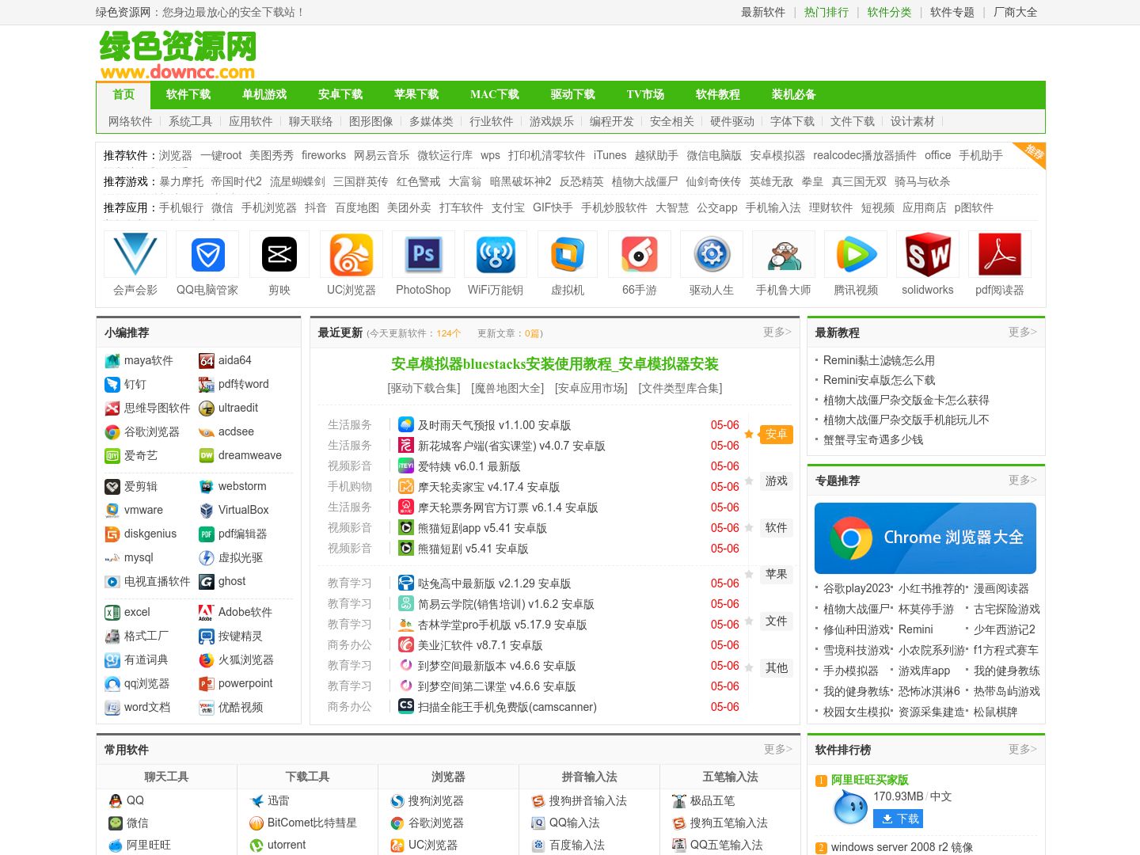
Task: Open the Chrome 浏览器大全 banner
Action: tap(925, 538)
